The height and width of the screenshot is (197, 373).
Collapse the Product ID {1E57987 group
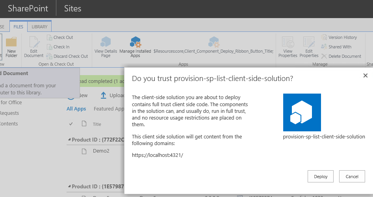pyautogui.click(x=69, y=186)
